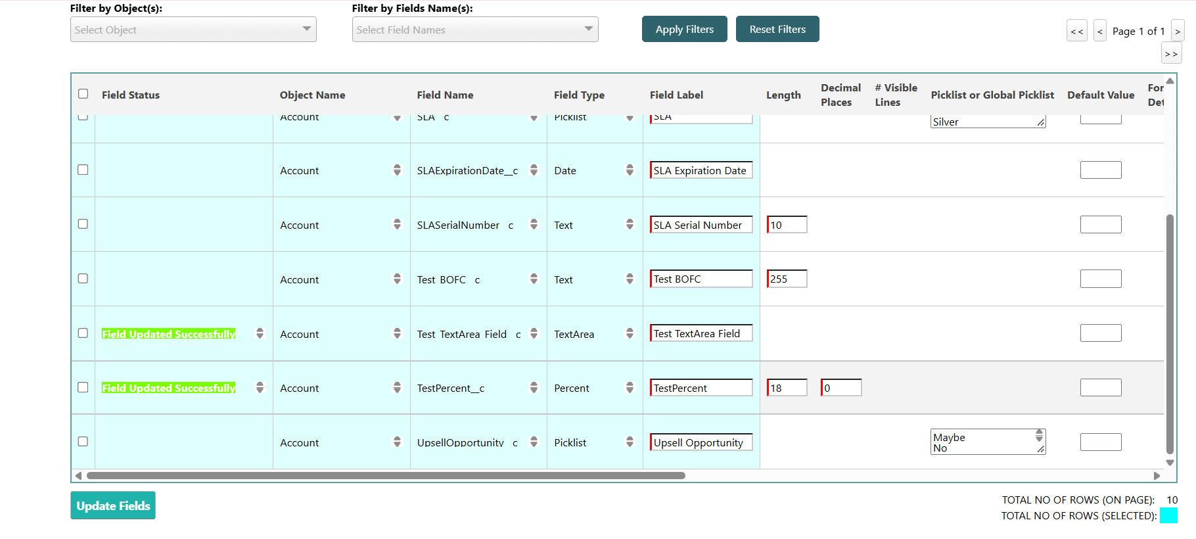Screen dimensions: 1196x539
Task: Click the table's scroll-down arrow
Action: [x=1170, y=463]
